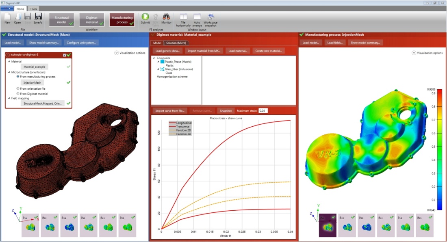Open the Solution (Micro) tab

click(x=176, y=42)
